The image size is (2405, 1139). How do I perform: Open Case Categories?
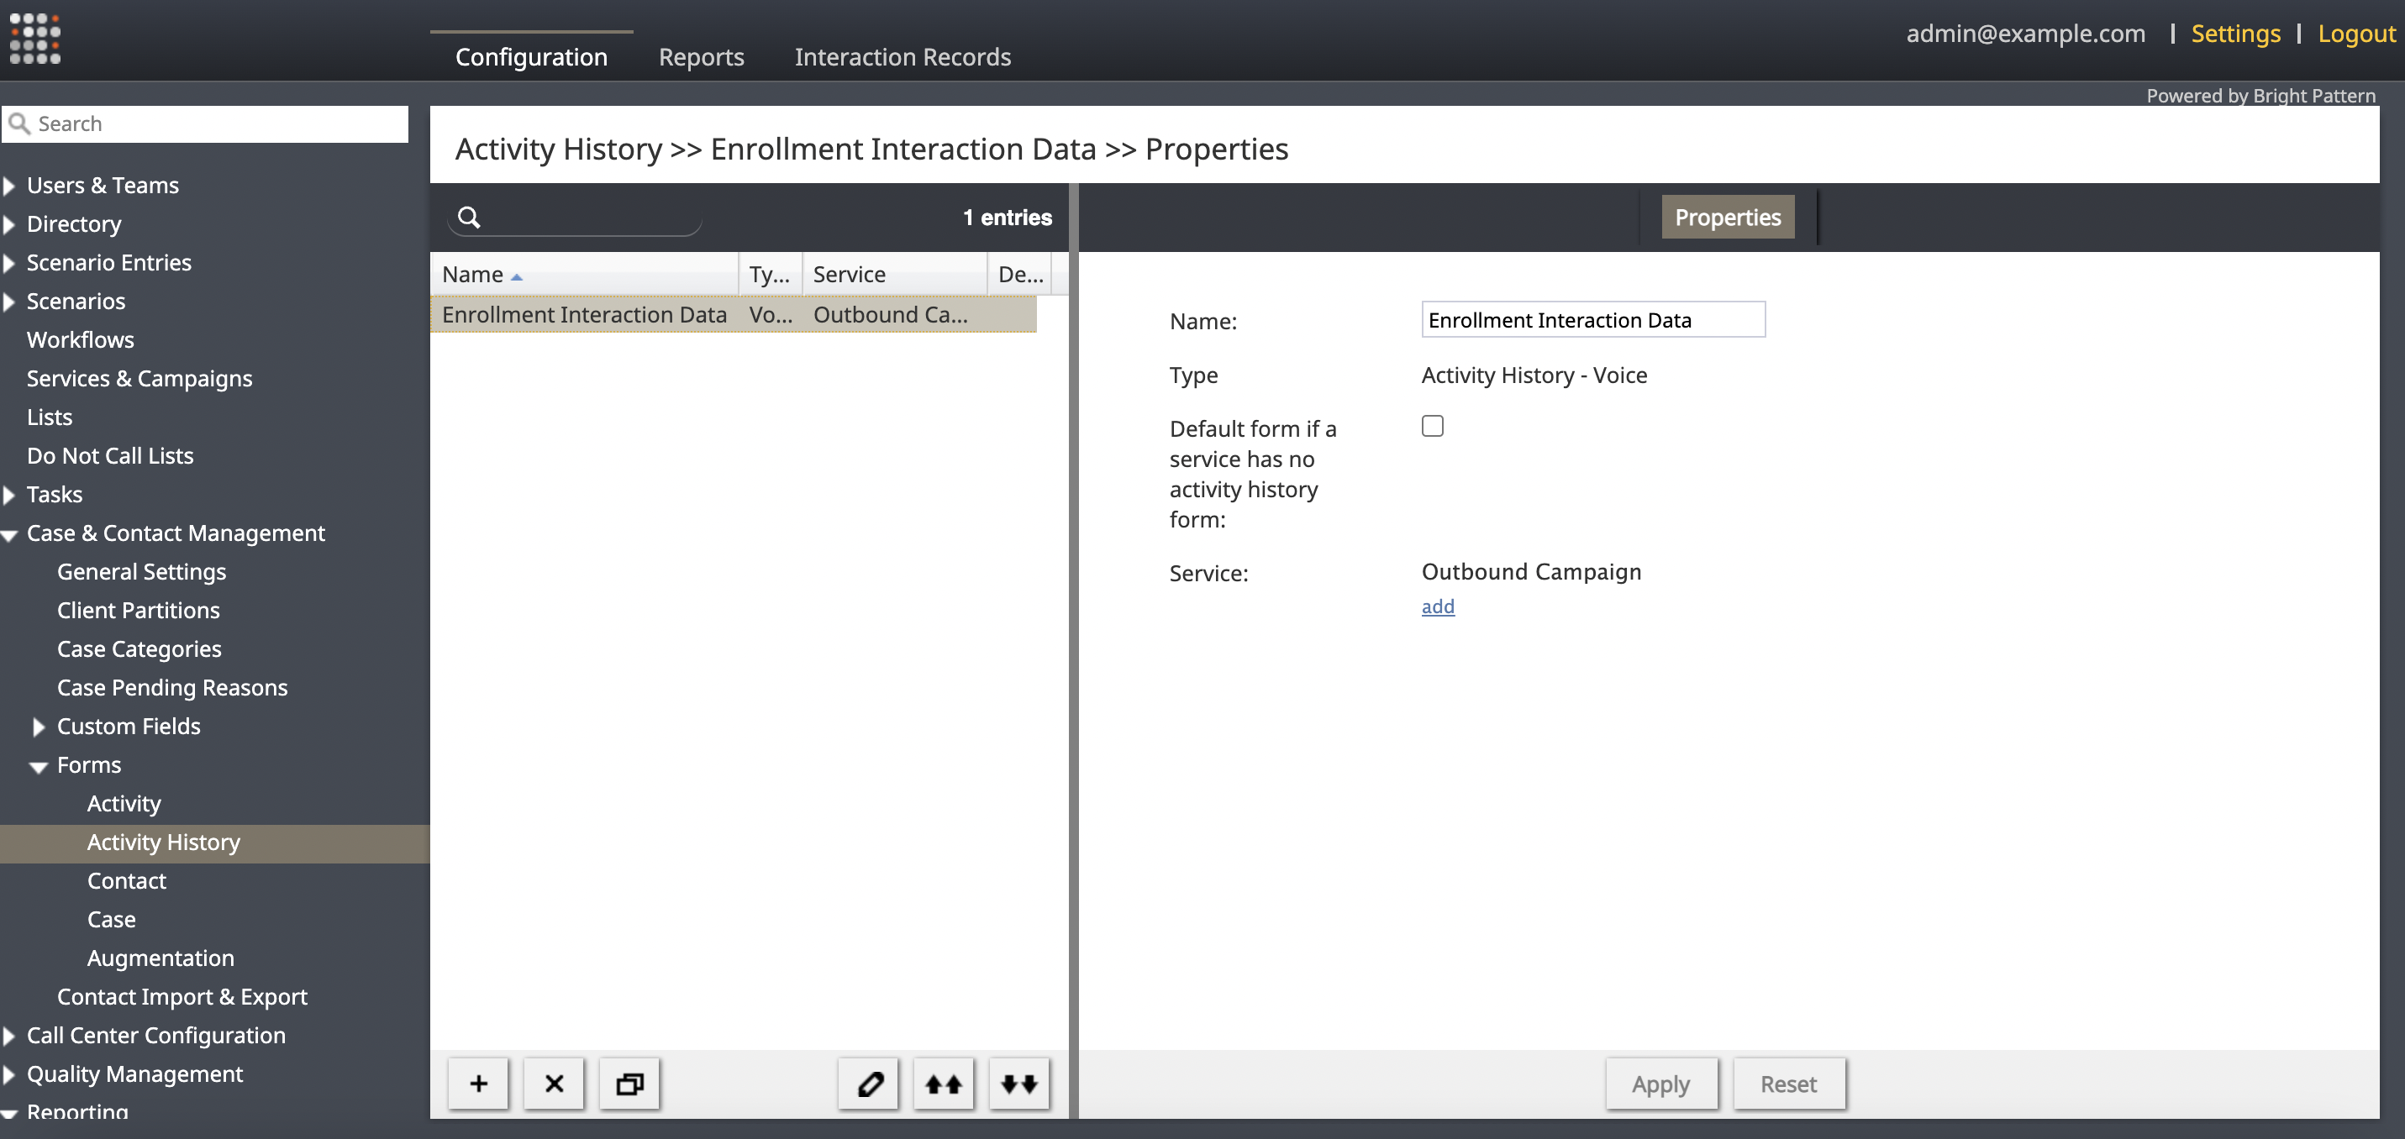pos(139,650)
